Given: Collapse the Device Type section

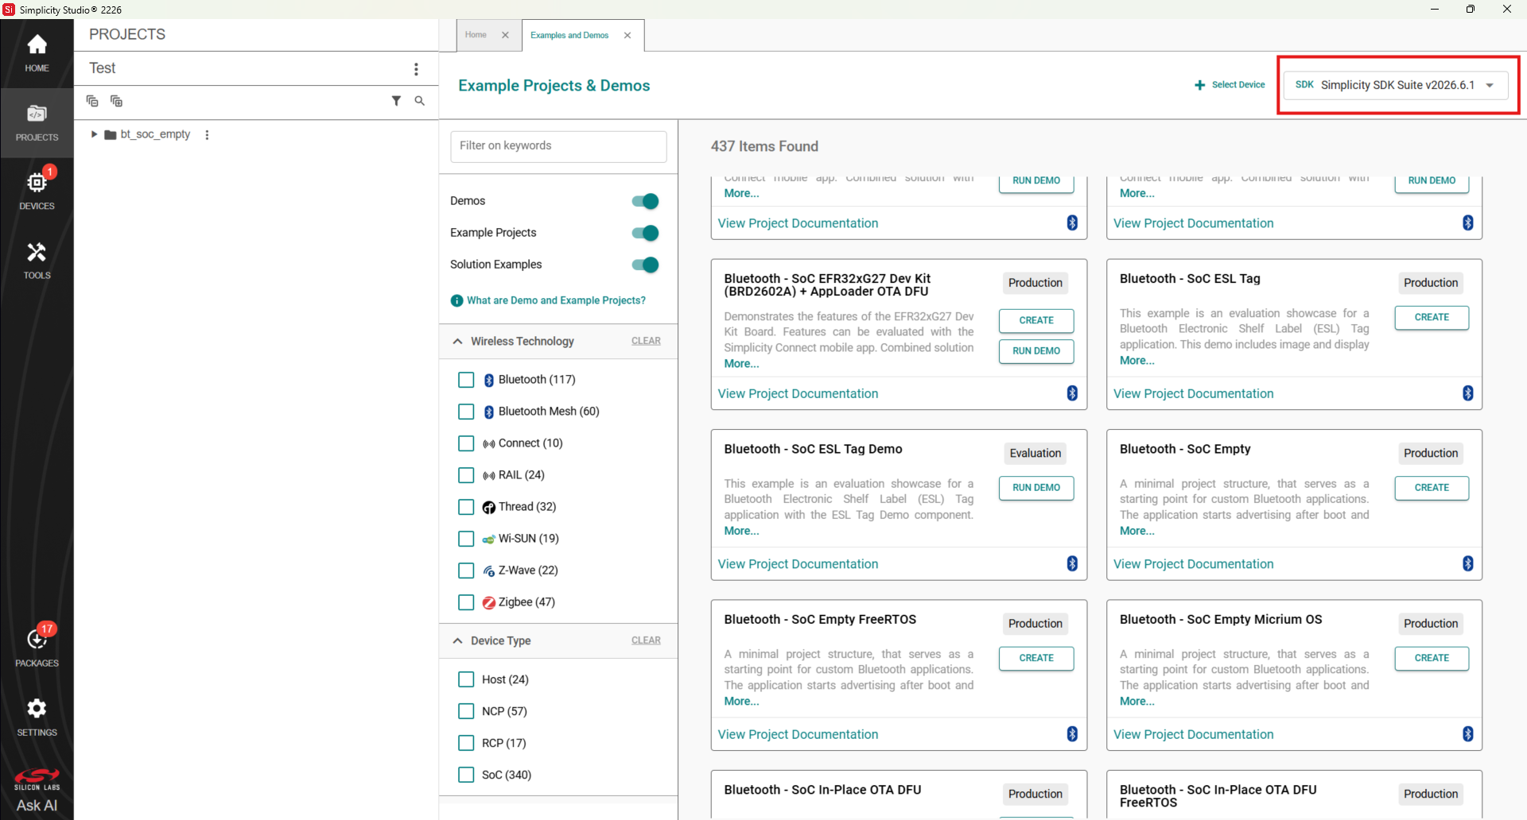Looking at the screenshot, I should [x=457, y=641].
